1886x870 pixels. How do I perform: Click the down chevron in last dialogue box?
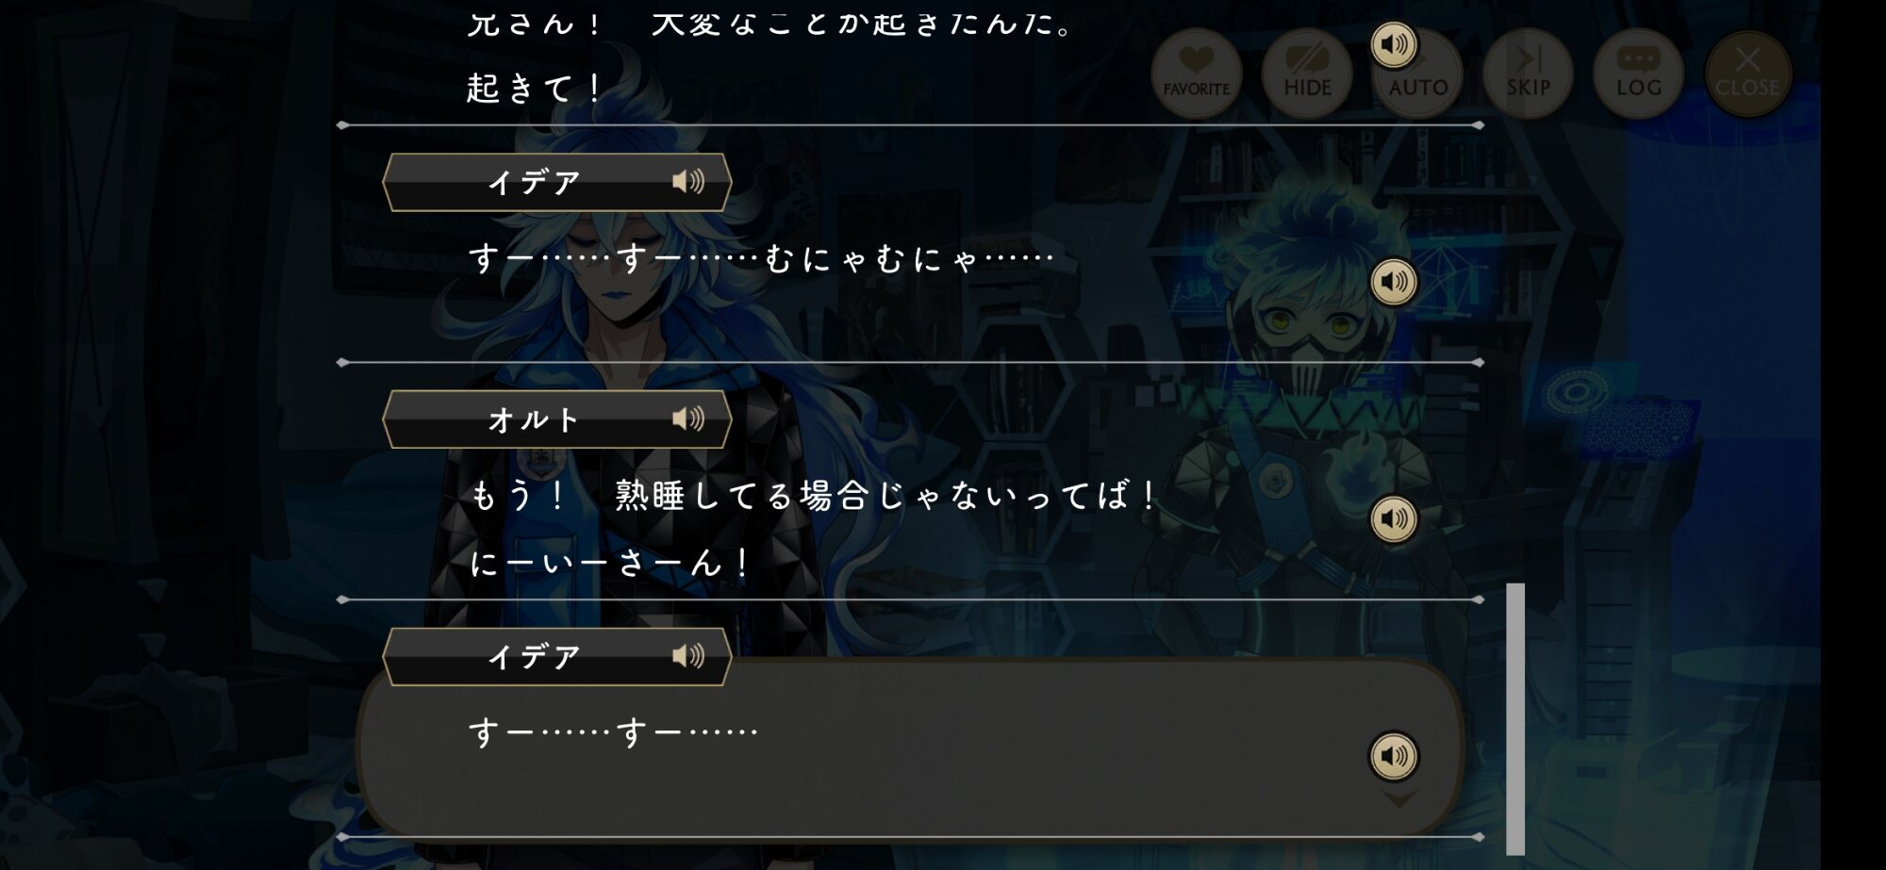1398,799
